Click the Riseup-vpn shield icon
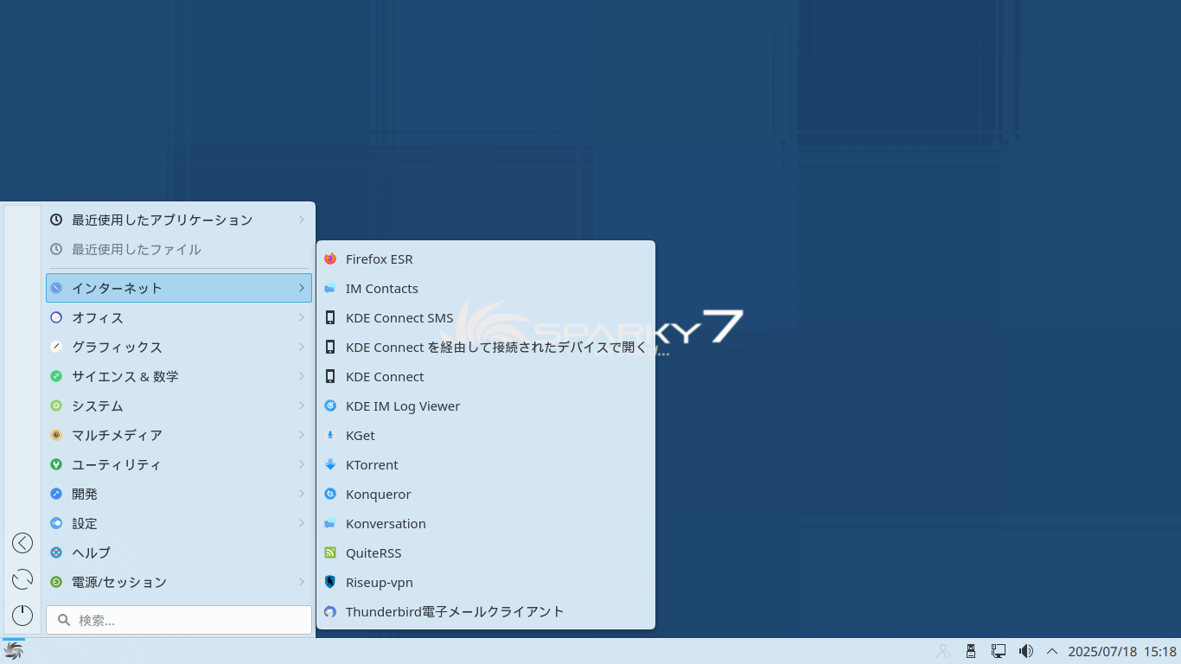Image resolution: width=1181 pixels, height=664 pixels. (330, 583)
